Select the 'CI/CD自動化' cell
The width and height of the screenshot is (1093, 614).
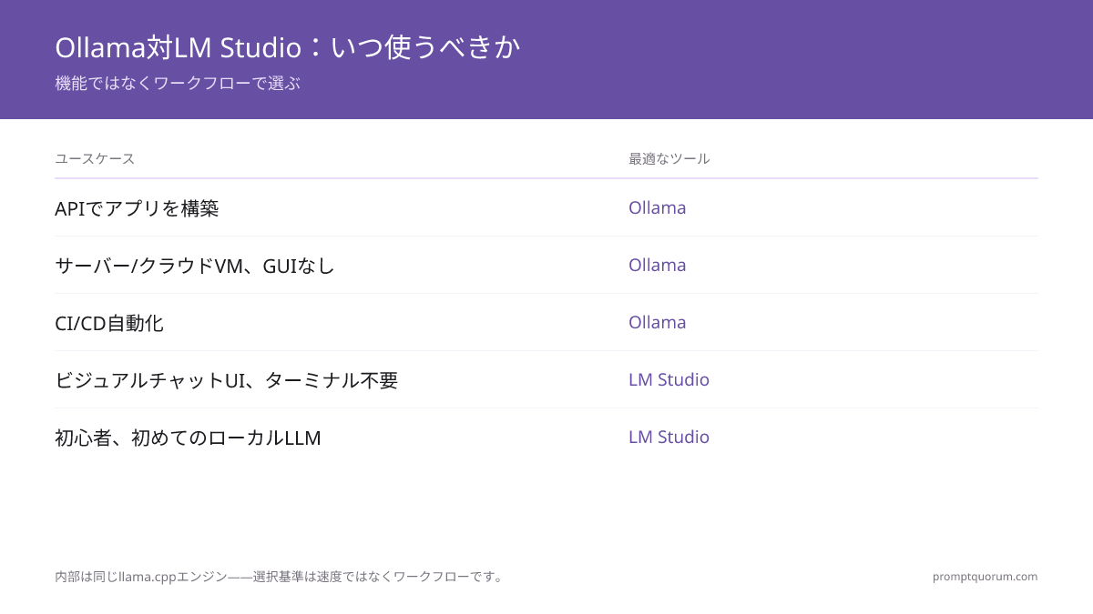pos(109,323)
